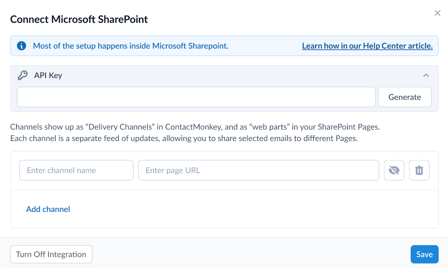This screenshot has height=268, width=448.
Task: Click the info circle in the setup banner
Action: tap(21, 46)
